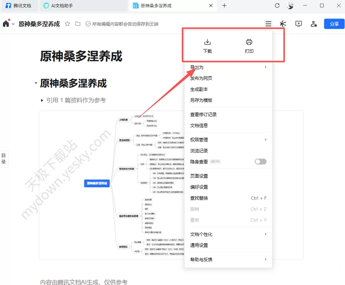Click the document title in header bar

[x=39, y=24]
